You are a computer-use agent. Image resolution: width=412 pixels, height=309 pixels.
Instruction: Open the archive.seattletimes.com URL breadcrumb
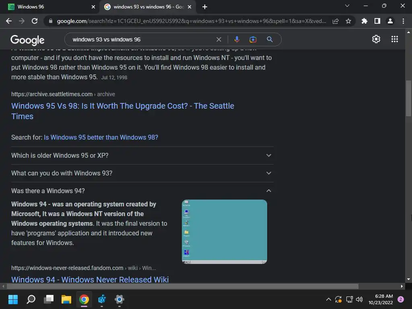(x=63, y=94)
